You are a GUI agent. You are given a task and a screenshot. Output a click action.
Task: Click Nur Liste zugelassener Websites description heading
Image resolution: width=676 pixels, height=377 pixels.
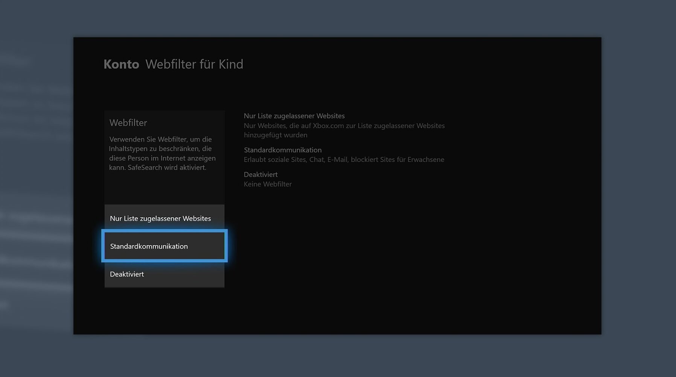[x=294, y=116]
